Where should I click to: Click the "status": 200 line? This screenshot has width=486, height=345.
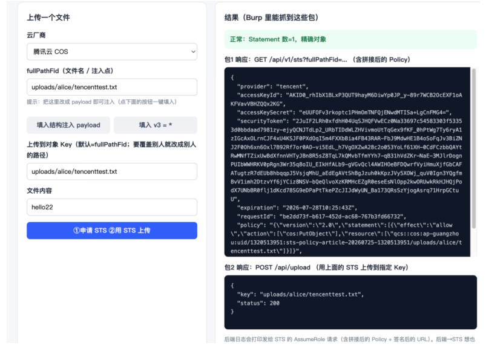click(x=258, y=303)
